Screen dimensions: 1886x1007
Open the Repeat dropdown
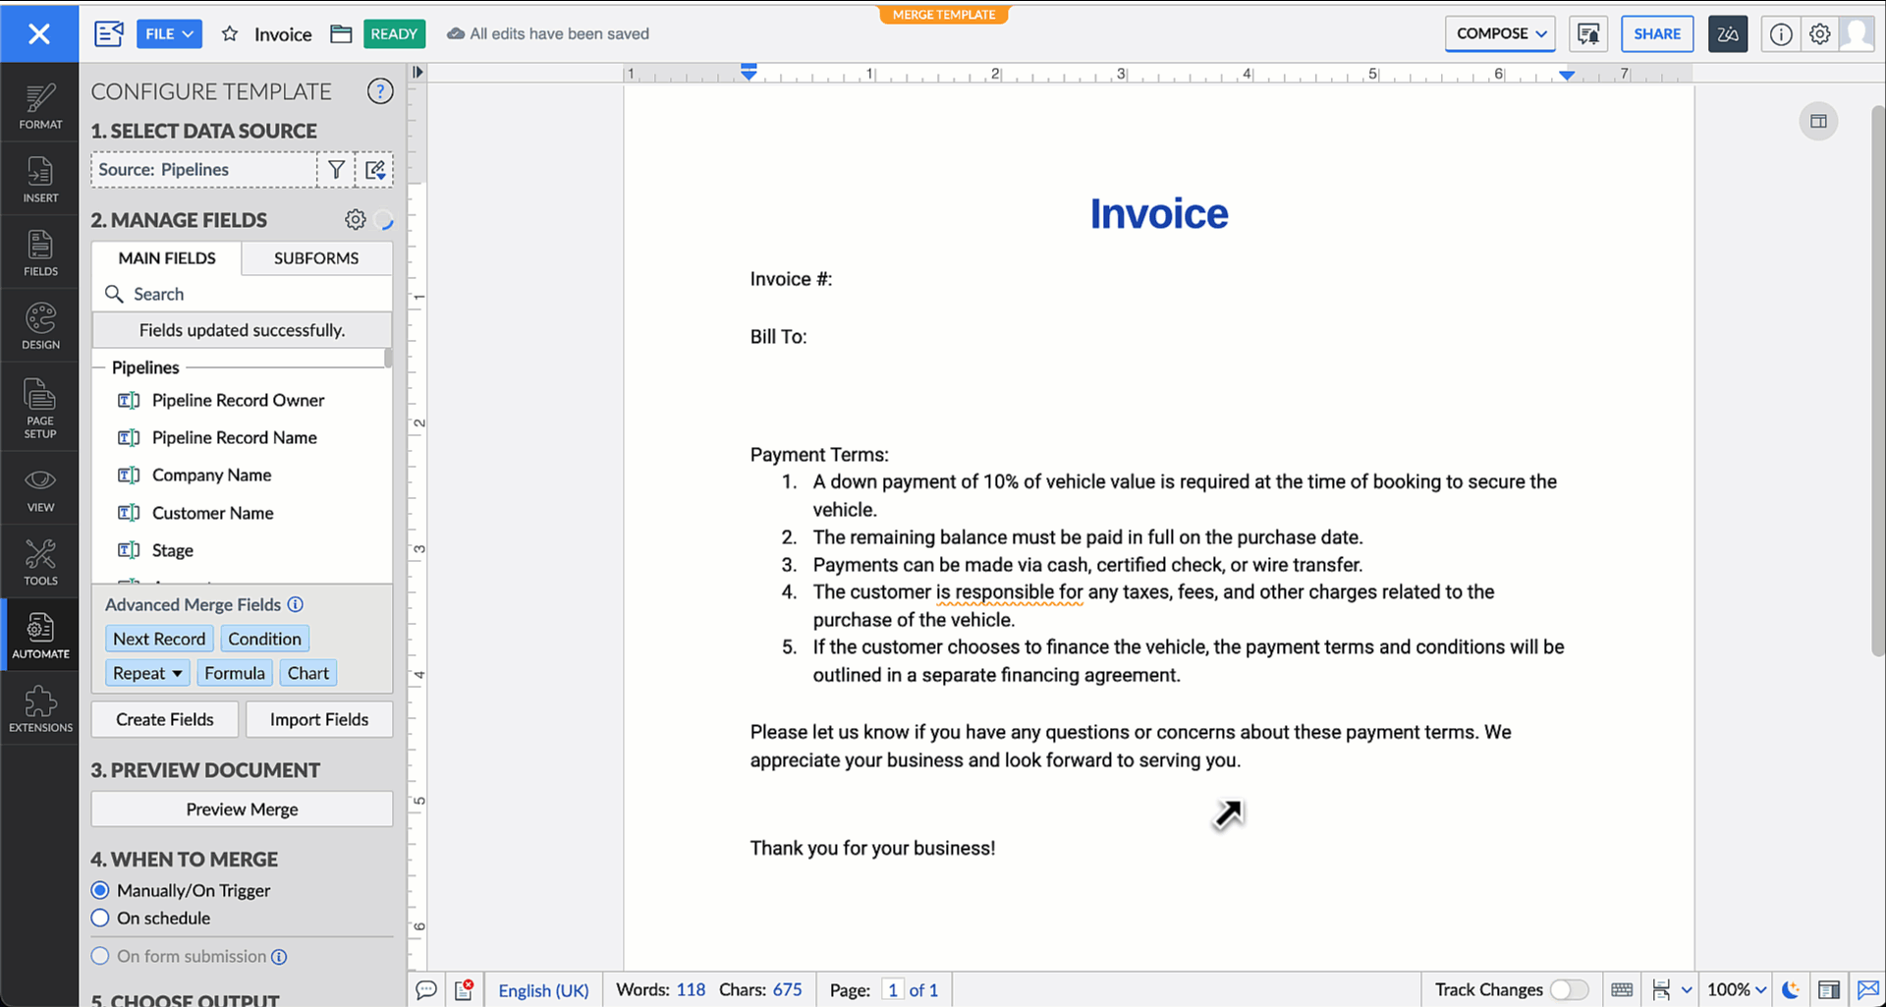point(147,673)
